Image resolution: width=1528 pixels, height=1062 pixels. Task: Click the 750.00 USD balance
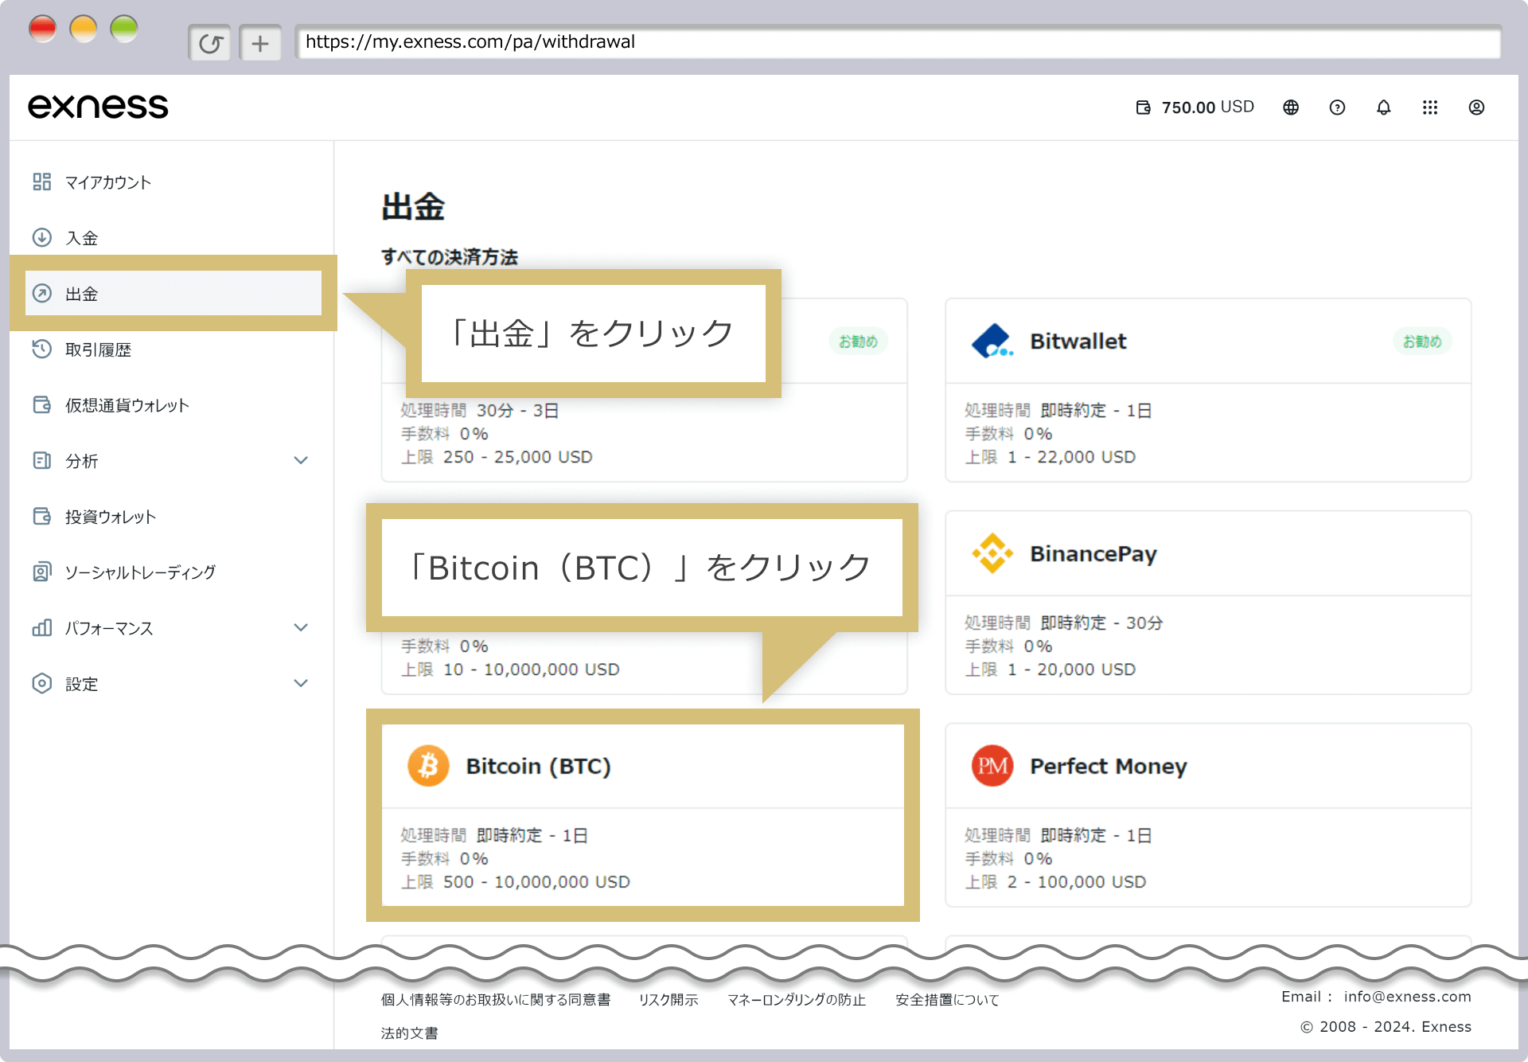pyautogui.click(x=1207, y=107)
